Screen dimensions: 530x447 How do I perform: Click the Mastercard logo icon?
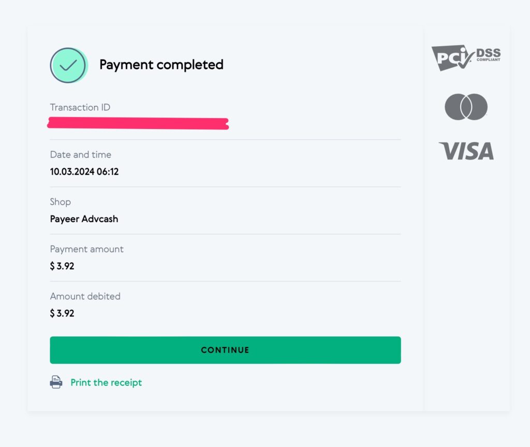tap(466, 107)
